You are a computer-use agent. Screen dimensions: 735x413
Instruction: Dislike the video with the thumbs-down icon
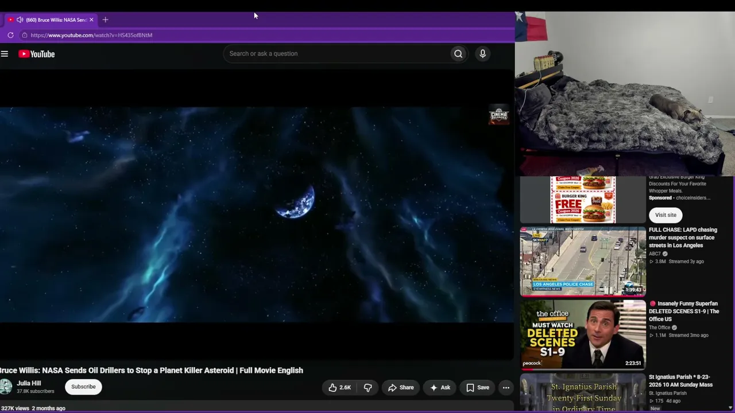(x=368, y=388)
